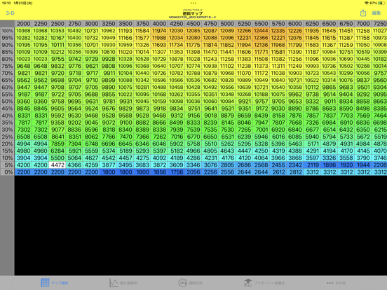Select cell 11508 in the 80% row
Image resolution: width=387 pixels, height=290 pixels.
(261, 59)
